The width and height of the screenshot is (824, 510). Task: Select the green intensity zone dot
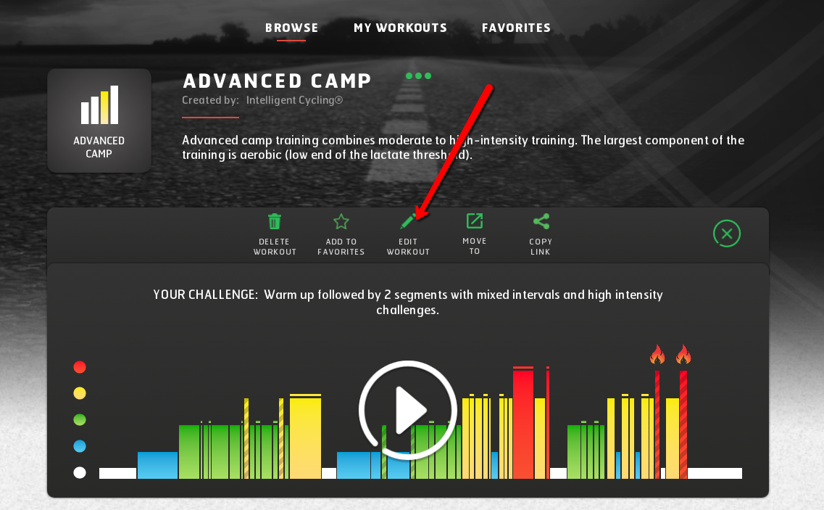80,419
